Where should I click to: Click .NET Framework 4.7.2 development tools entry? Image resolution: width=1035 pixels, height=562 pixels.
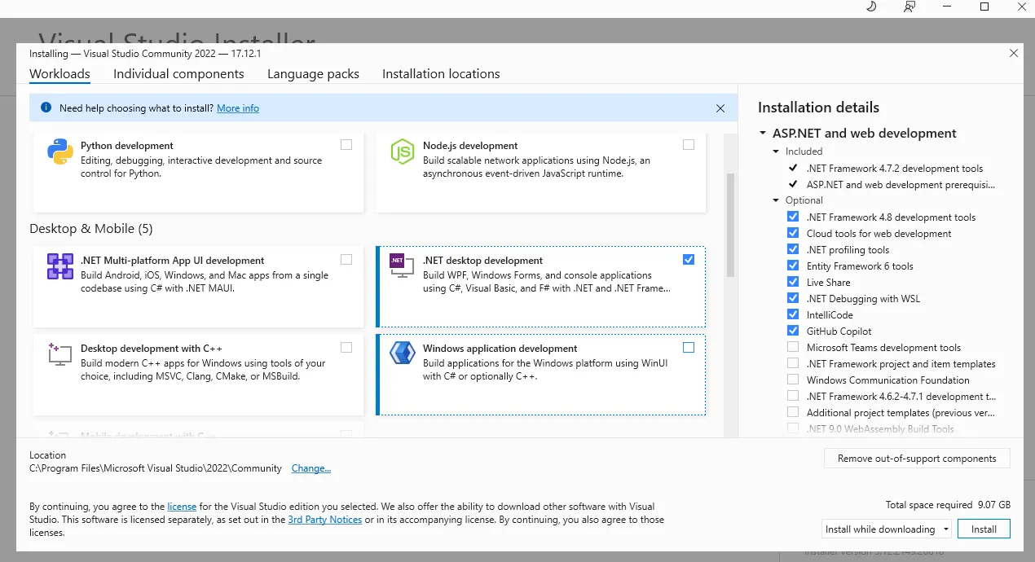pos(895,168)
